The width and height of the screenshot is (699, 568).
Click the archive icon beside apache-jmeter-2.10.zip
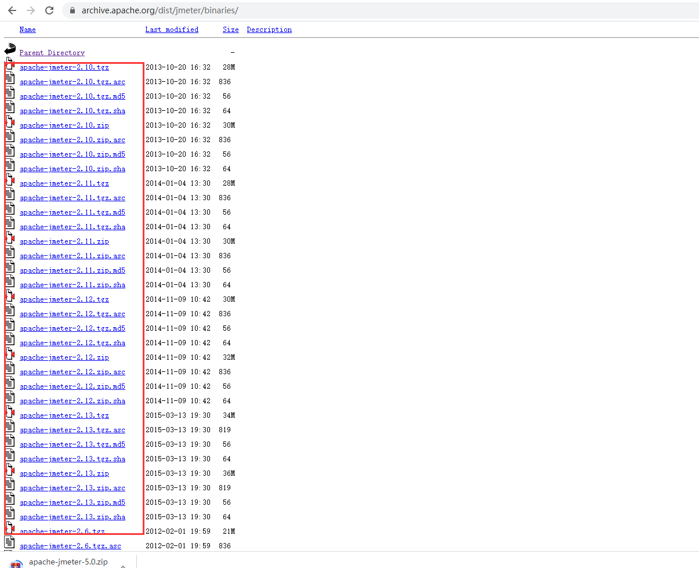(9, 122)
